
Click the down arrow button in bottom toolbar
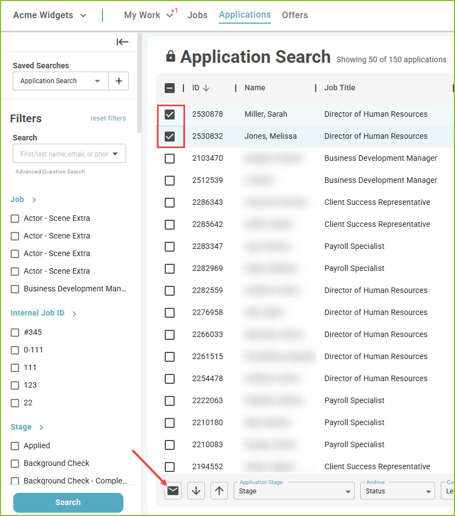[196, 491]
